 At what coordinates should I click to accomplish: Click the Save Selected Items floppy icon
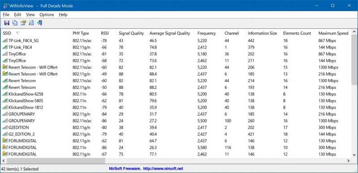[x=7, y=23]
